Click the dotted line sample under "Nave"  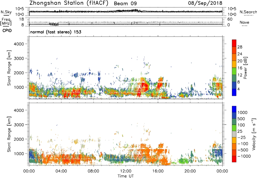pos(245,26)
